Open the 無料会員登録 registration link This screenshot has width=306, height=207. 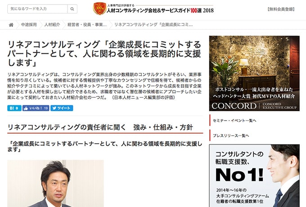(x=281, y=9)
